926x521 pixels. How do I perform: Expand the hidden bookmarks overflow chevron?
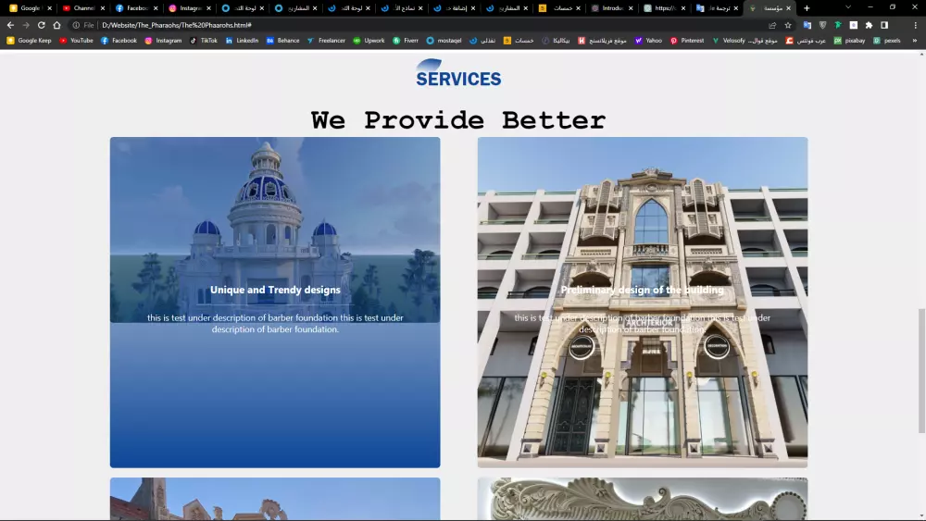pos(915,41)
